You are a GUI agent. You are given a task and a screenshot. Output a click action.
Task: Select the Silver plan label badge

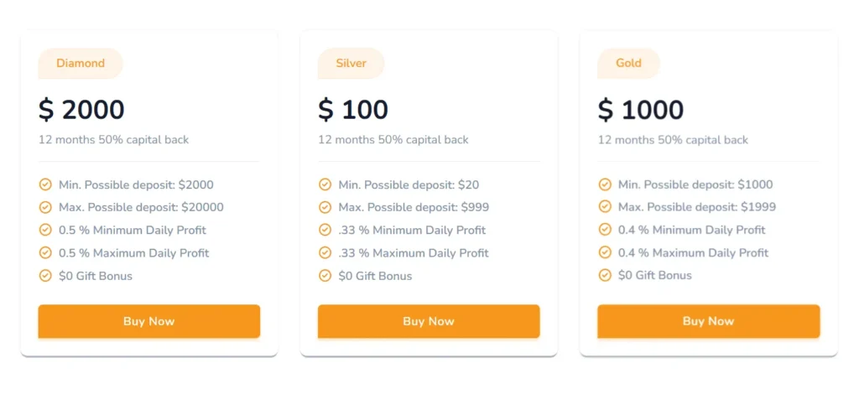(351, 63)
